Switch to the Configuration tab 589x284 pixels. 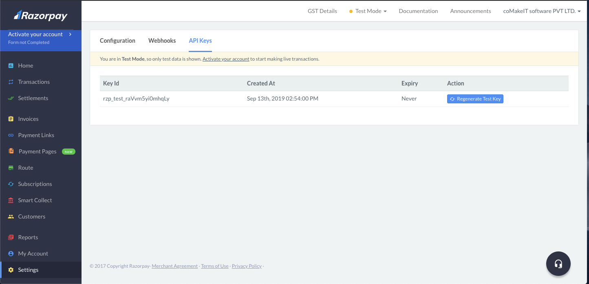pos(117,41)
